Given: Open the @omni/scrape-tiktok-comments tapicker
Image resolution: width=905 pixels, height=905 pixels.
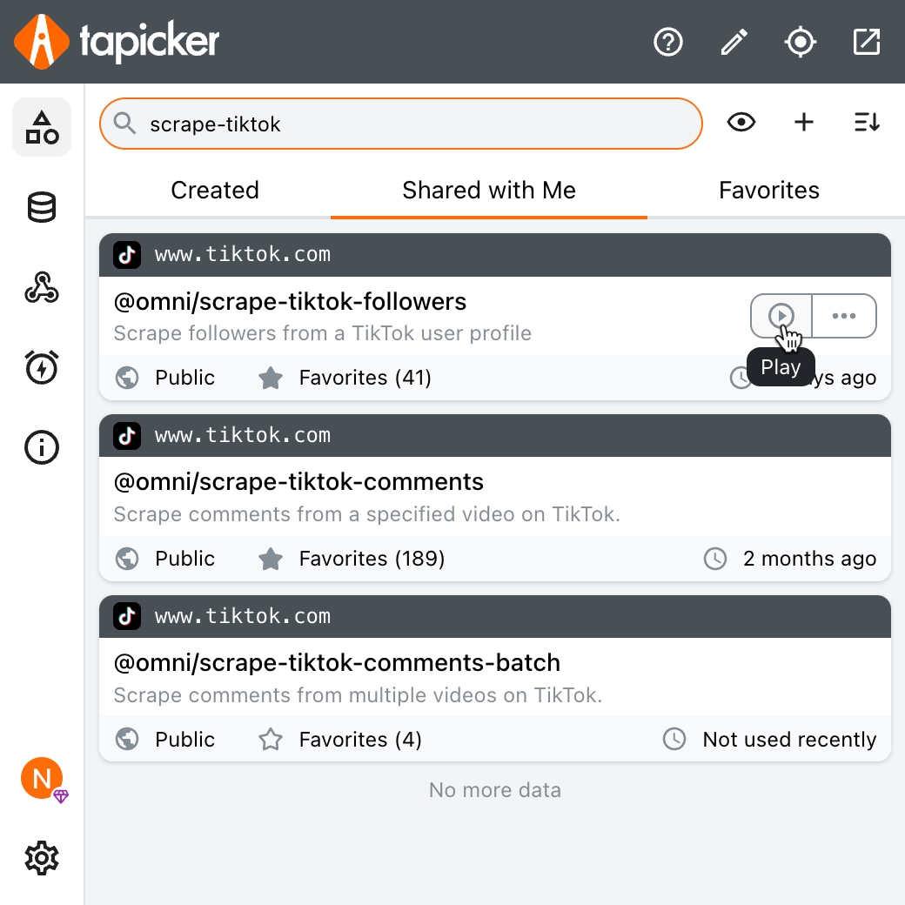Looking at the screenshot, I should pyautogui.click(x=298, y=482).
